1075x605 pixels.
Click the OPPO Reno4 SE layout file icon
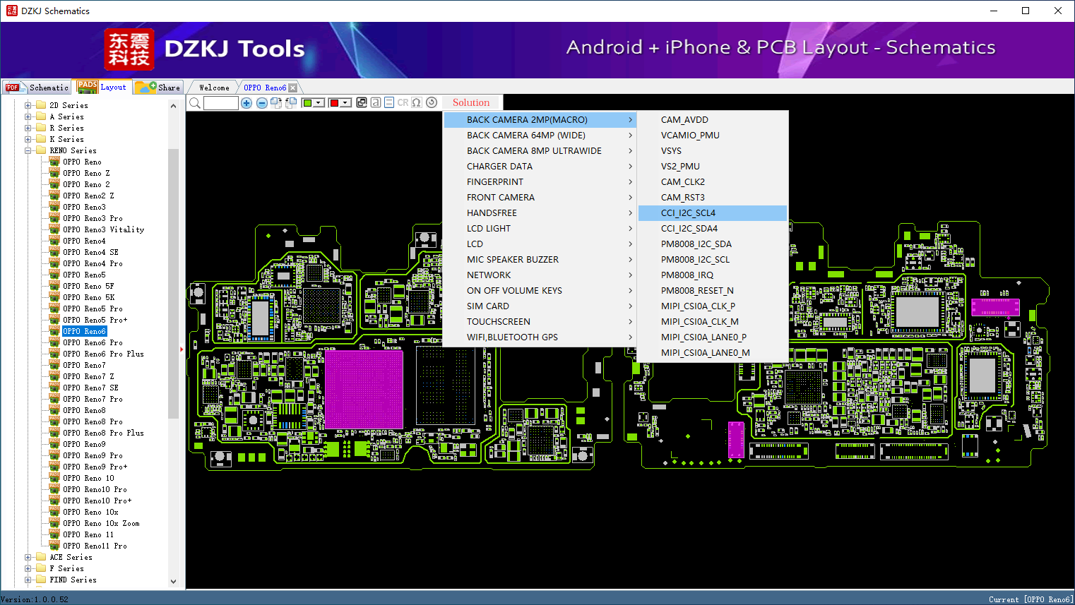[54, 252]
